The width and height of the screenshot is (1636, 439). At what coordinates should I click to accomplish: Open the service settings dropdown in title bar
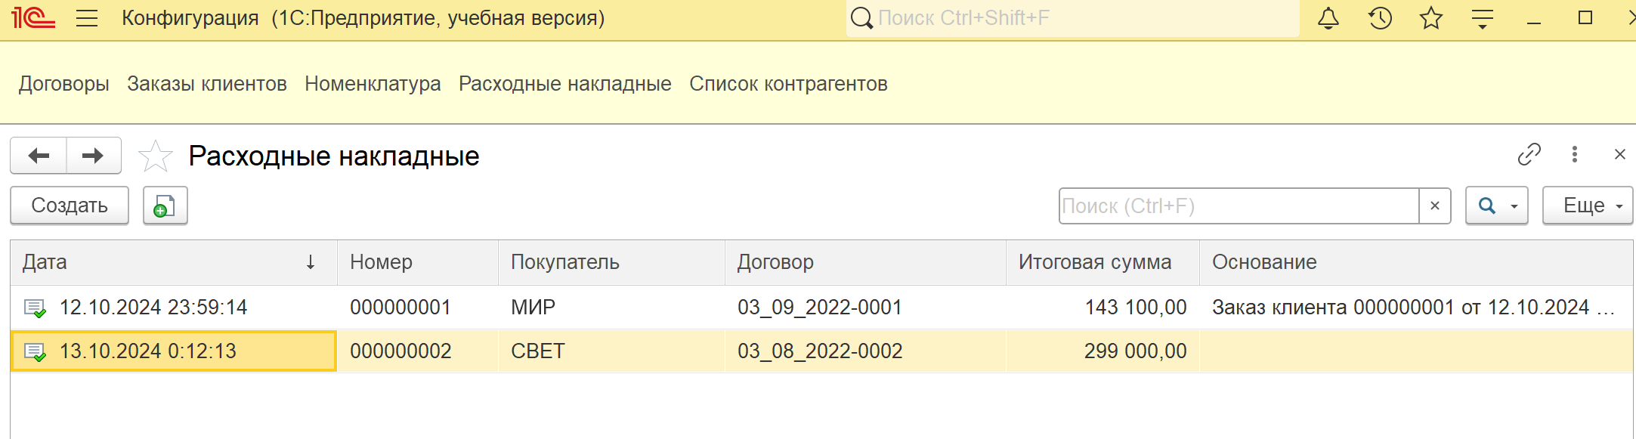click(1483, 18)
